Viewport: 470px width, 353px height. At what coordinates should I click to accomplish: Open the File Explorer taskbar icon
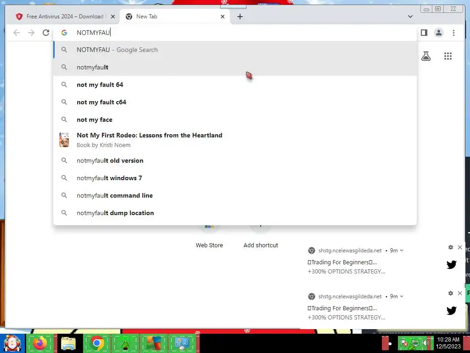click(x=68, y=343)
